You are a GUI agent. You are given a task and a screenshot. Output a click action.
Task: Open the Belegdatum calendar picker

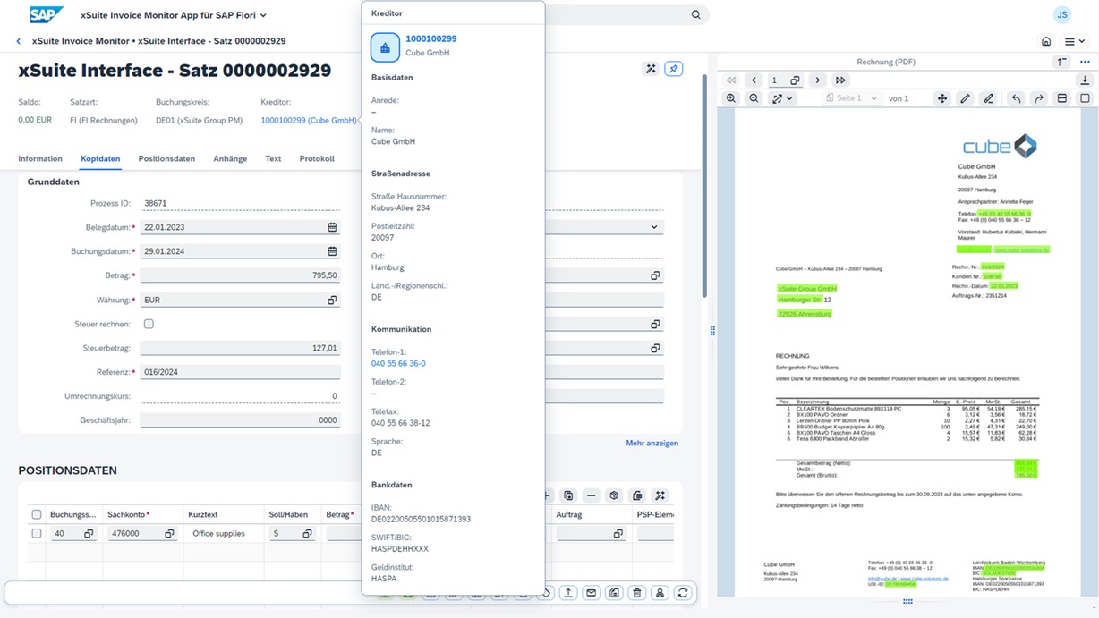(x=332, y=227)
